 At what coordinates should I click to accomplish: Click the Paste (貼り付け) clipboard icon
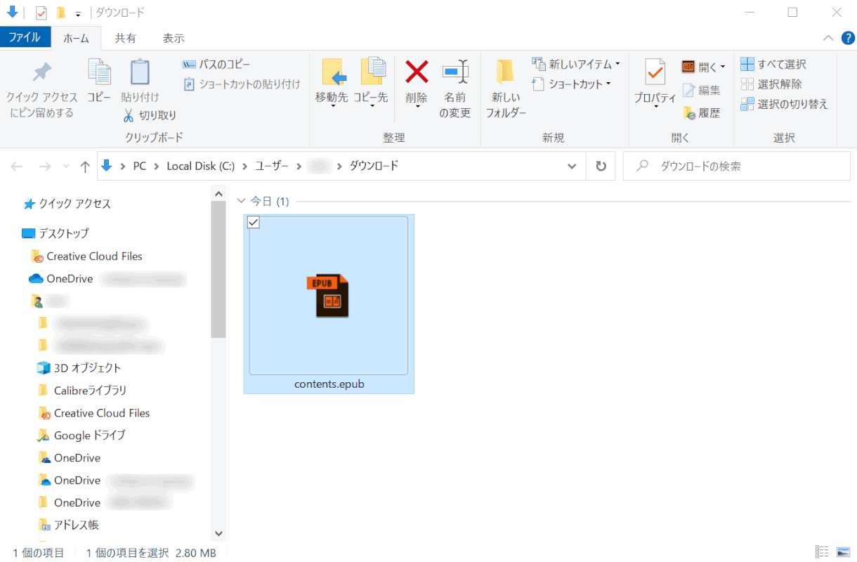click(140, 72)
